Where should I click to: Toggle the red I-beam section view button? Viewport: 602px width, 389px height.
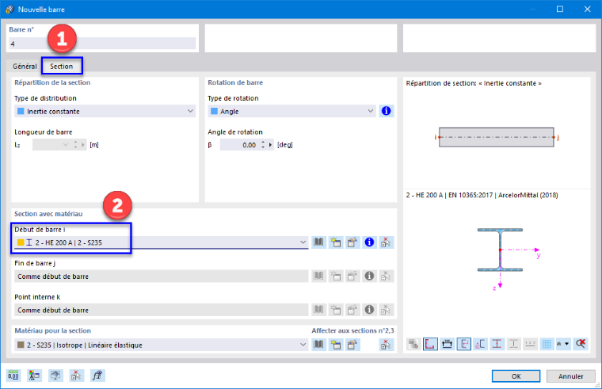coord(497,344)
